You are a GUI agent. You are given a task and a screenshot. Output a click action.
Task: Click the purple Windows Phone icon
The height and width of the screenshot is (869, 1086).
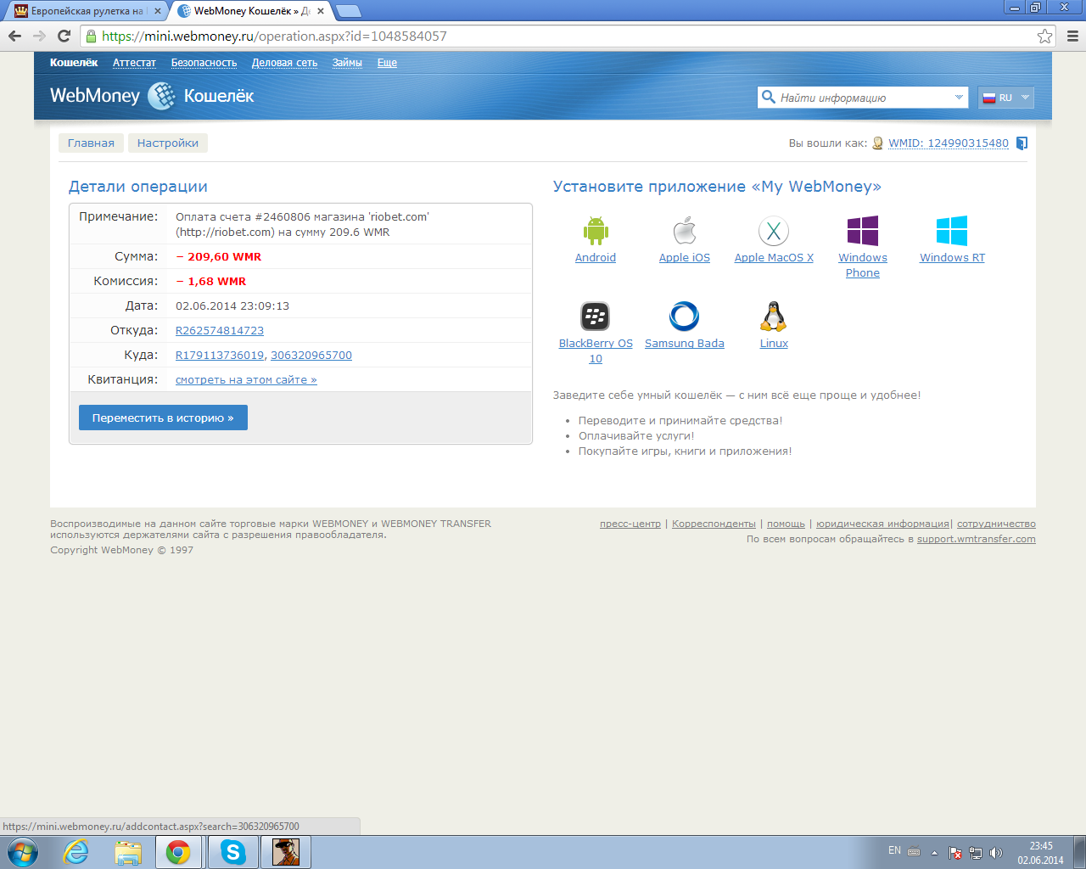click(x=863, y=231)
